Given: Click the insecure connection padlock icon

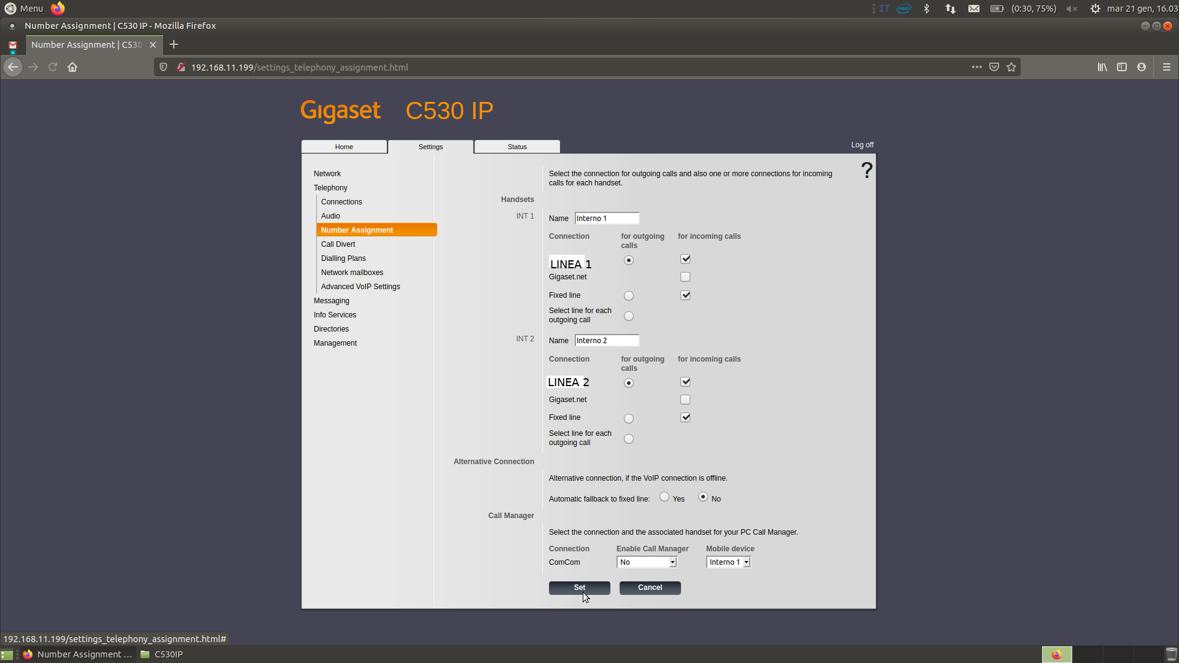Looking at the screenshot, I should tap(181, 67).
